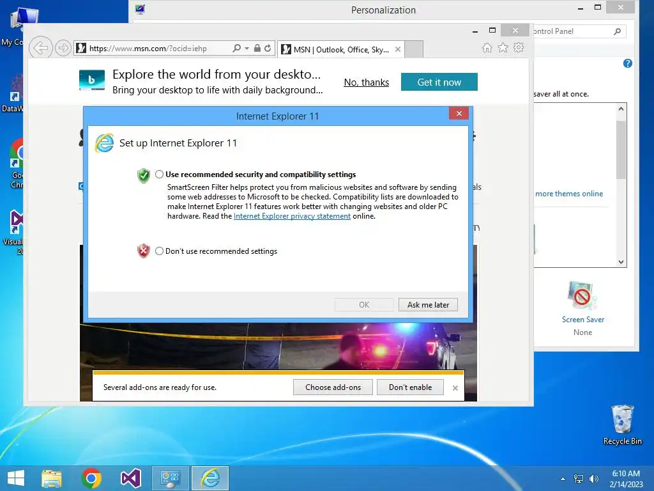Click No, thanks link
Screen dimensions: 654x491
(366, 82)
